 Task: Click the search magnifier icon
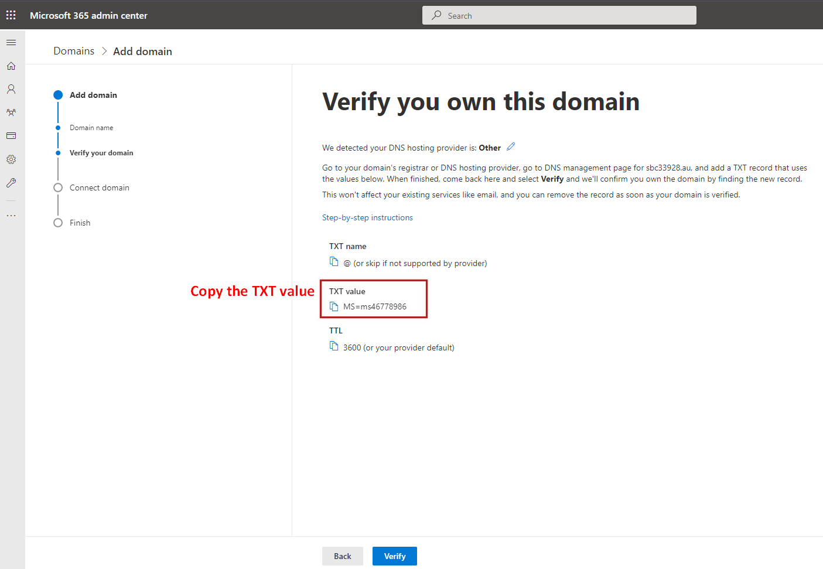point(436,15)
